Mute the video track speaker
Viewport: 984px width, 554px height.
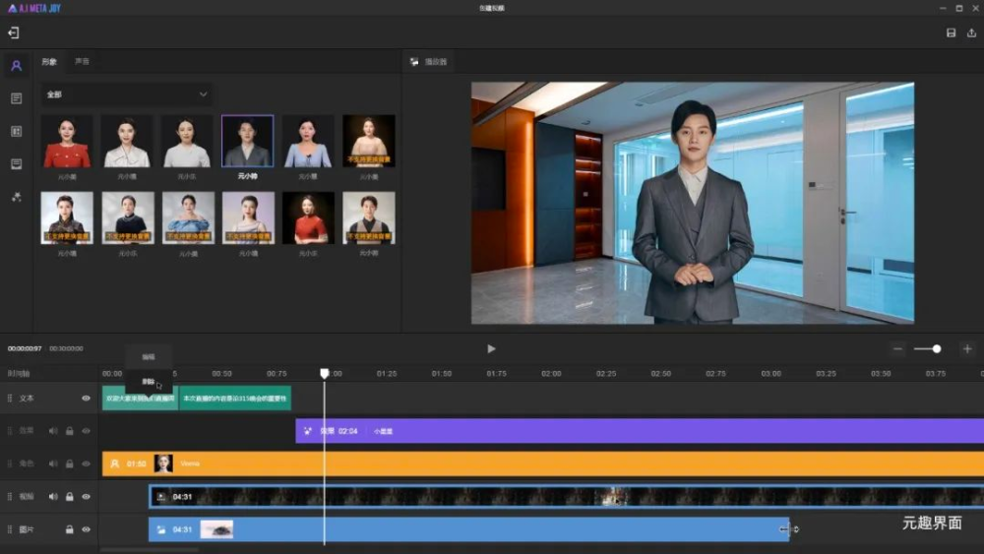(x=53, y=496)
